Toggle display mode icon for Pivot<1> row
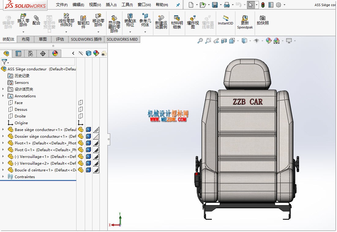Viewport: 337px width, 232px height. pos(88,143)
